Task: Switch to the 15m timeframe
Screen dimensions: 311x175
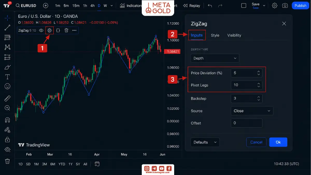Action: [76, 5]
